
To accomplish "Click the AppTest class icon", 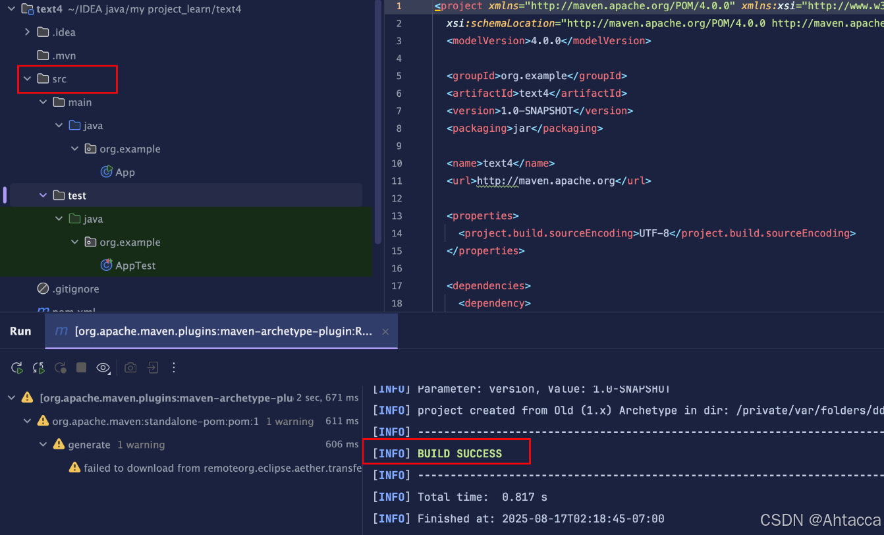I will pyautogui.click(x=107, y=265).
